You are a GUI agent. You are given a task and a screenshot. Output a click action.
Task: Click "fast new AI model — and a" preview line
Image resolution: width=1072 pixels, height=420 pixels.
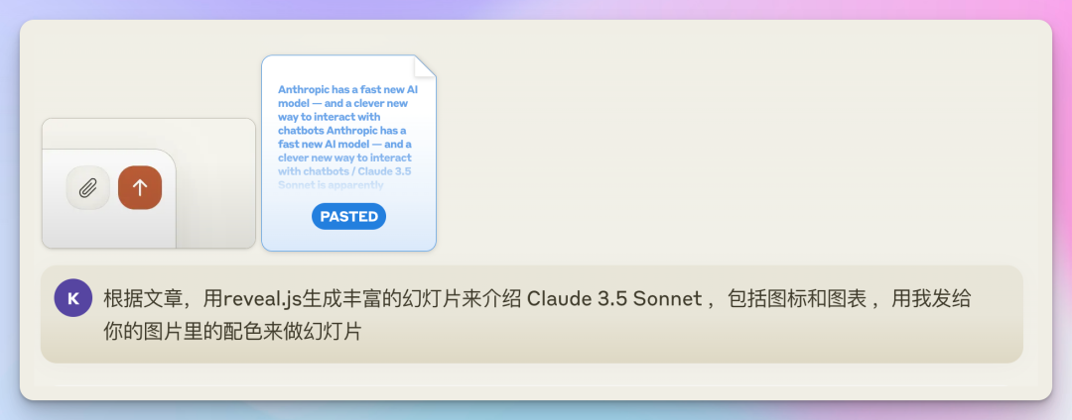pos(344,144)
